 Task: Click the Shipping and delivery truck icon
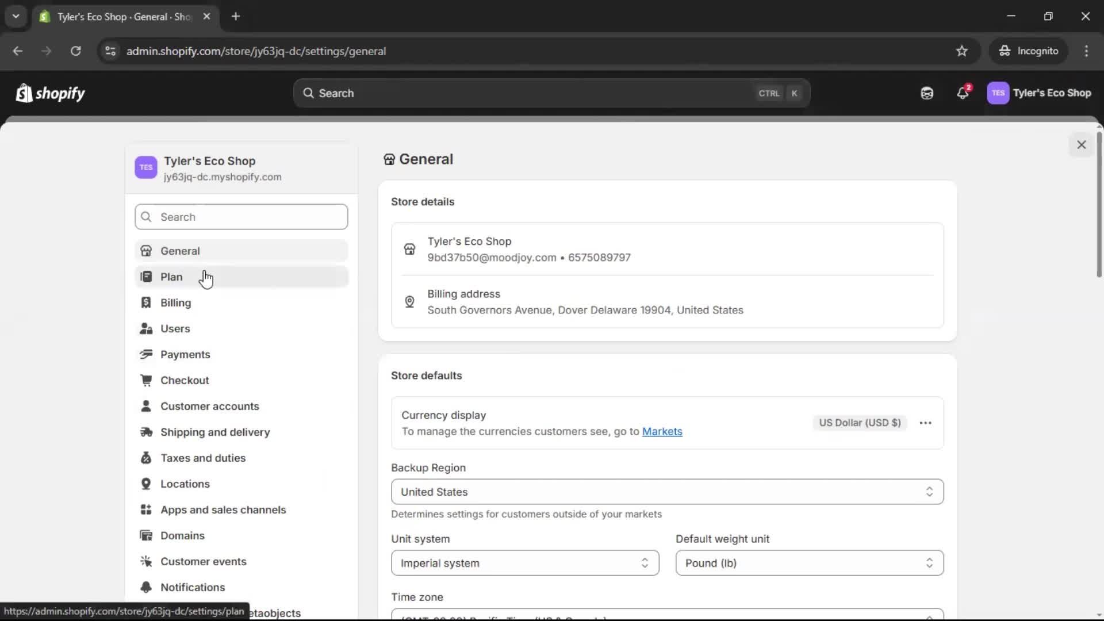146,432
